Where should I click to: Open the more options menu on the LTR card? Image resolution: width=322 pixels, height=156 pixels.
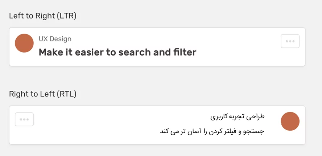coord(290,41)
